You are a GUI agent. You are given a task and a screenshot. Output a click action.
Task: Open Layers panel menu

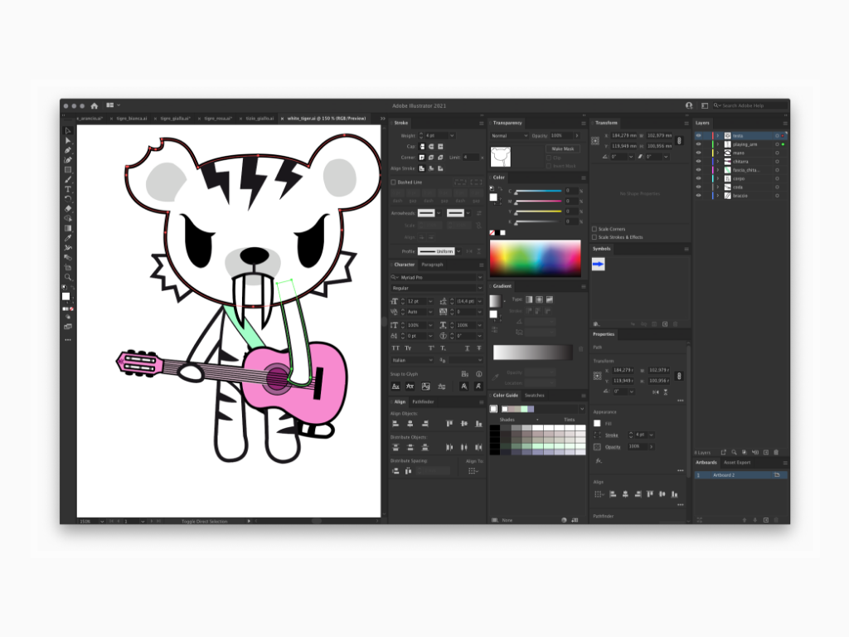[785, 123]
